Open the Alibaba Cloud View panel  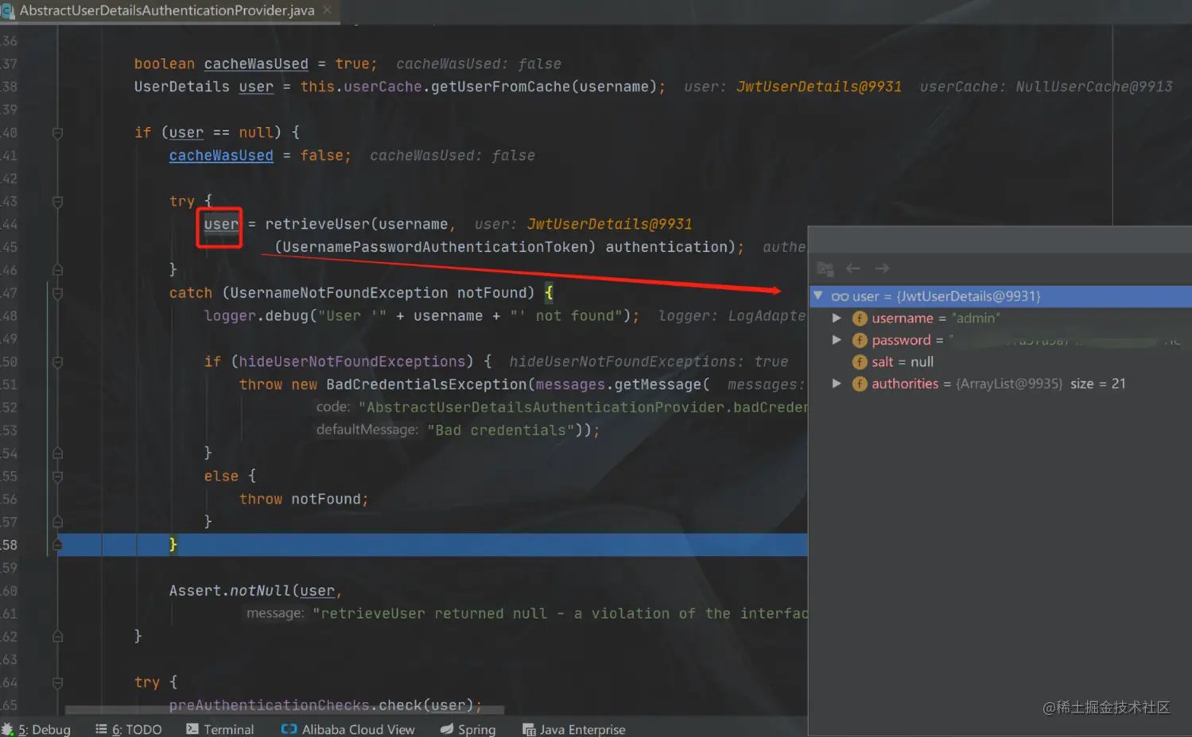tap(348, 729)
